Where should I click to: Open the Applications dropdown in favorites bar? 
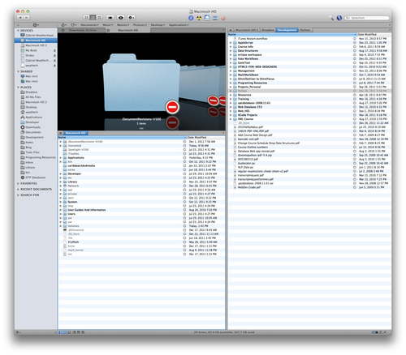point(179,25)
